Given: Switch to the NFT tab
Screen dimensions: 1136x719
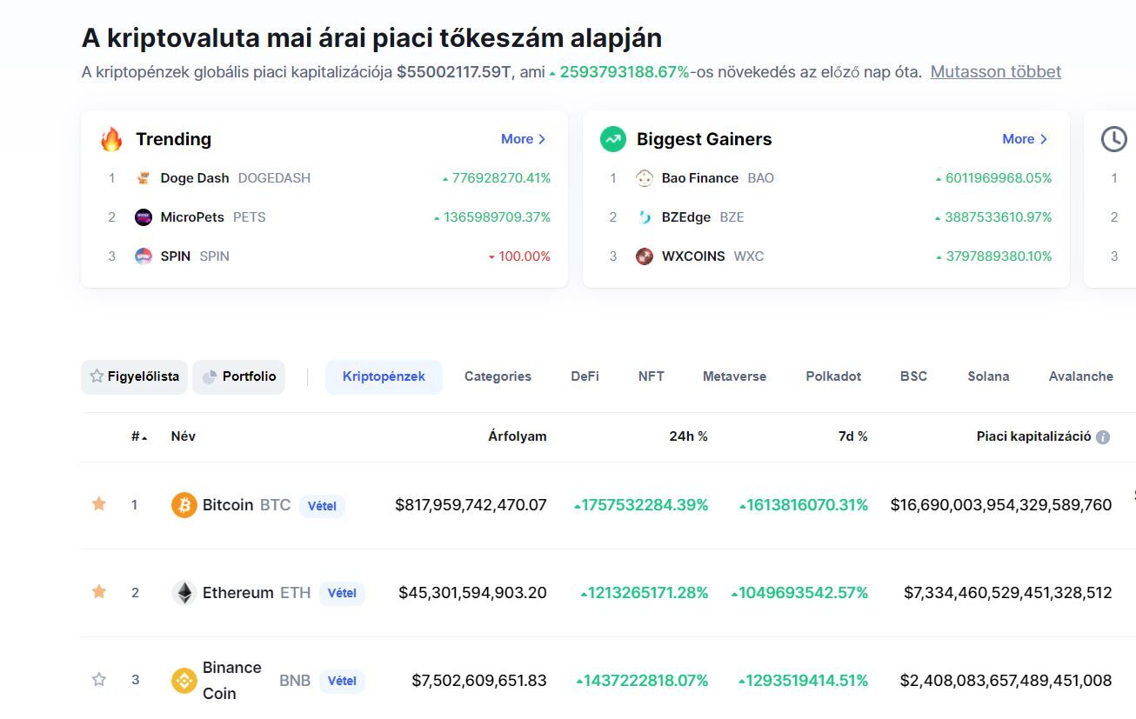Looking at the screenshot, I should click(651, 376).
